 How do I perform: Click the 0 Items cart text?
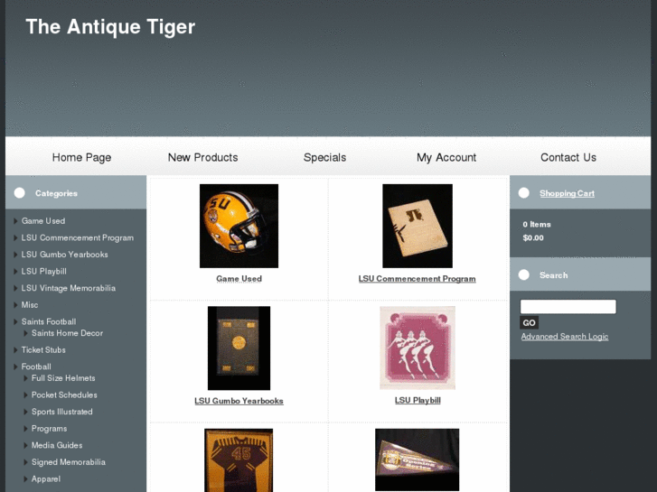537,225
